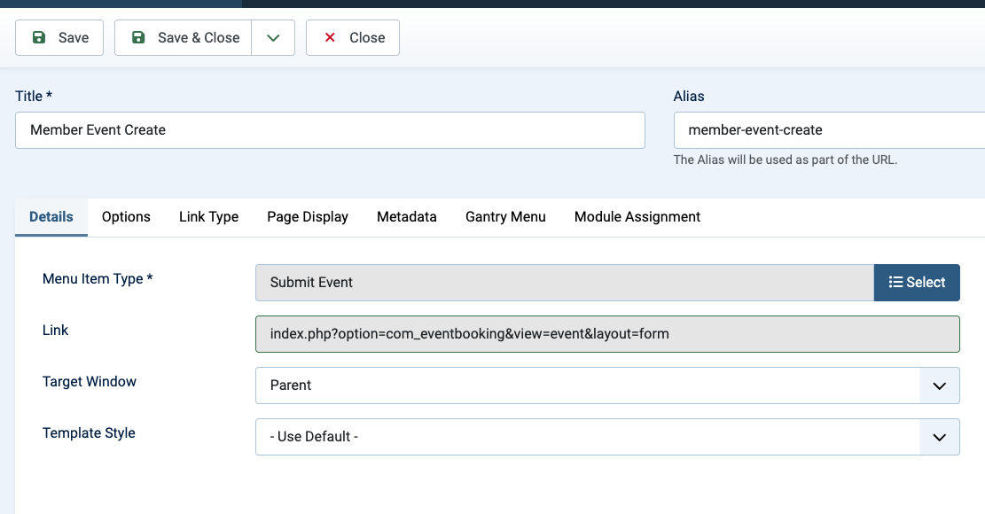This screenshot has height=514, width=985.
Task: Click the floppy disk icon on Save
Action: pyautogui.click(x=39, y=38)
